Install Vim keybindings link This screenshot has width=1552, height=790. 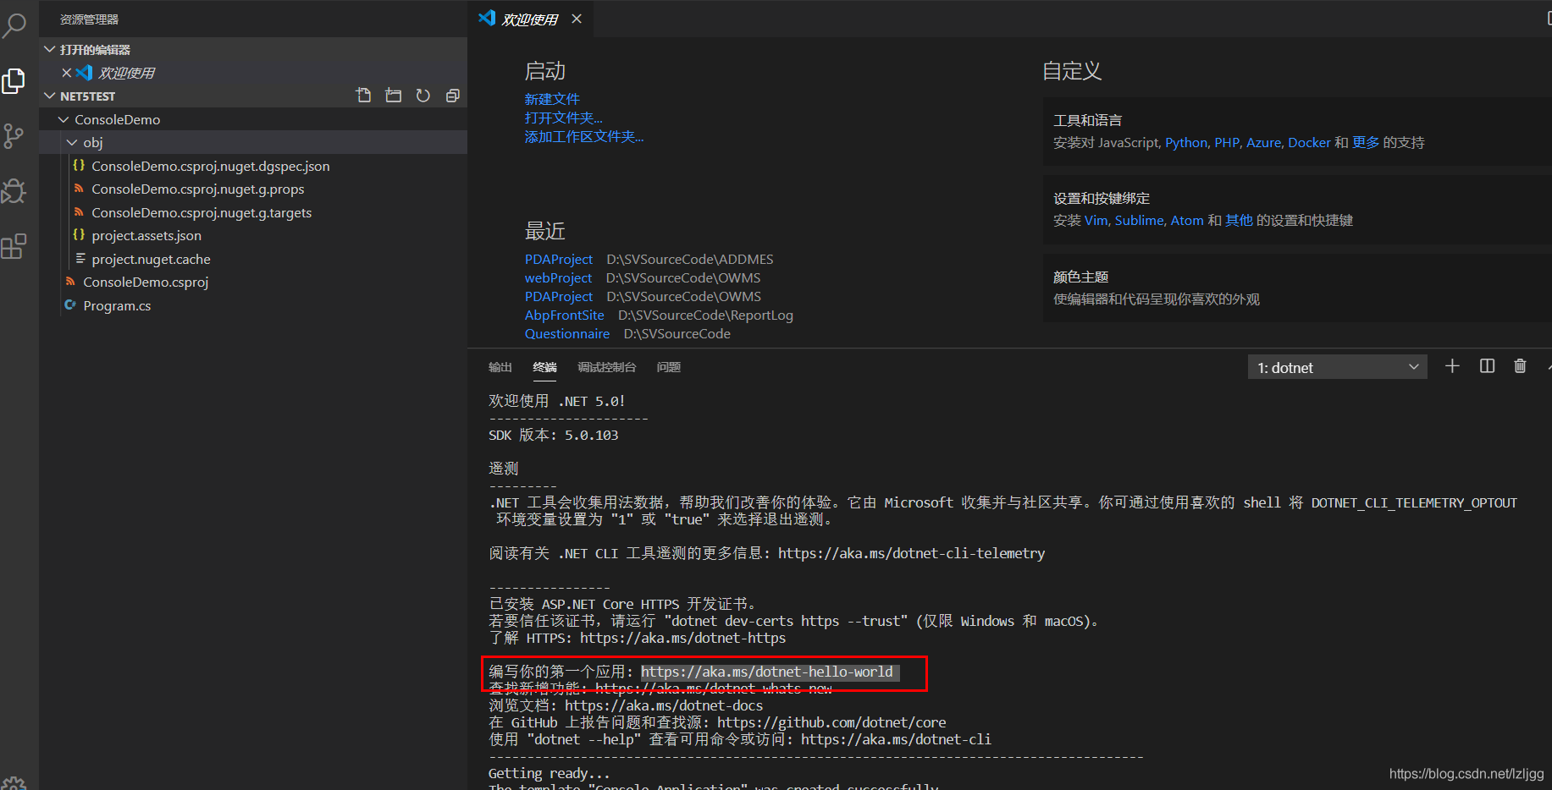tap(1096, 220)
